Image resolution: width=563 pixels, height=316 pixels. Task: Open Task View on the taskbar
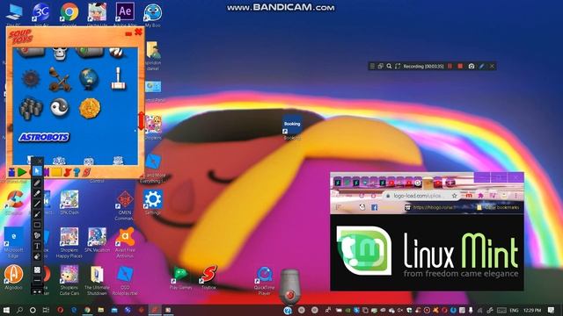point(47,310)
